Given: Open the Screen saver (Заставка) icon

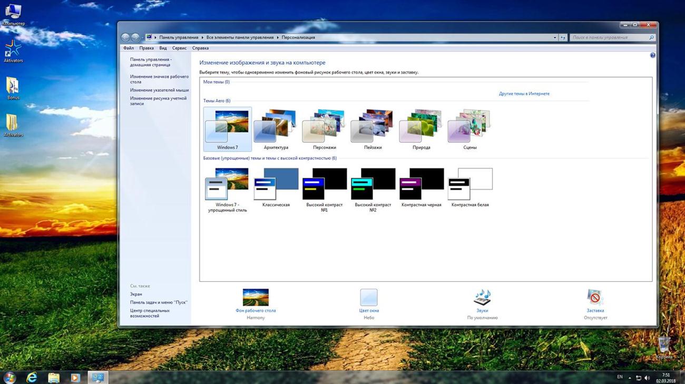Looking at the screenshot, I should pyautogui.click(x=595, y=298).
